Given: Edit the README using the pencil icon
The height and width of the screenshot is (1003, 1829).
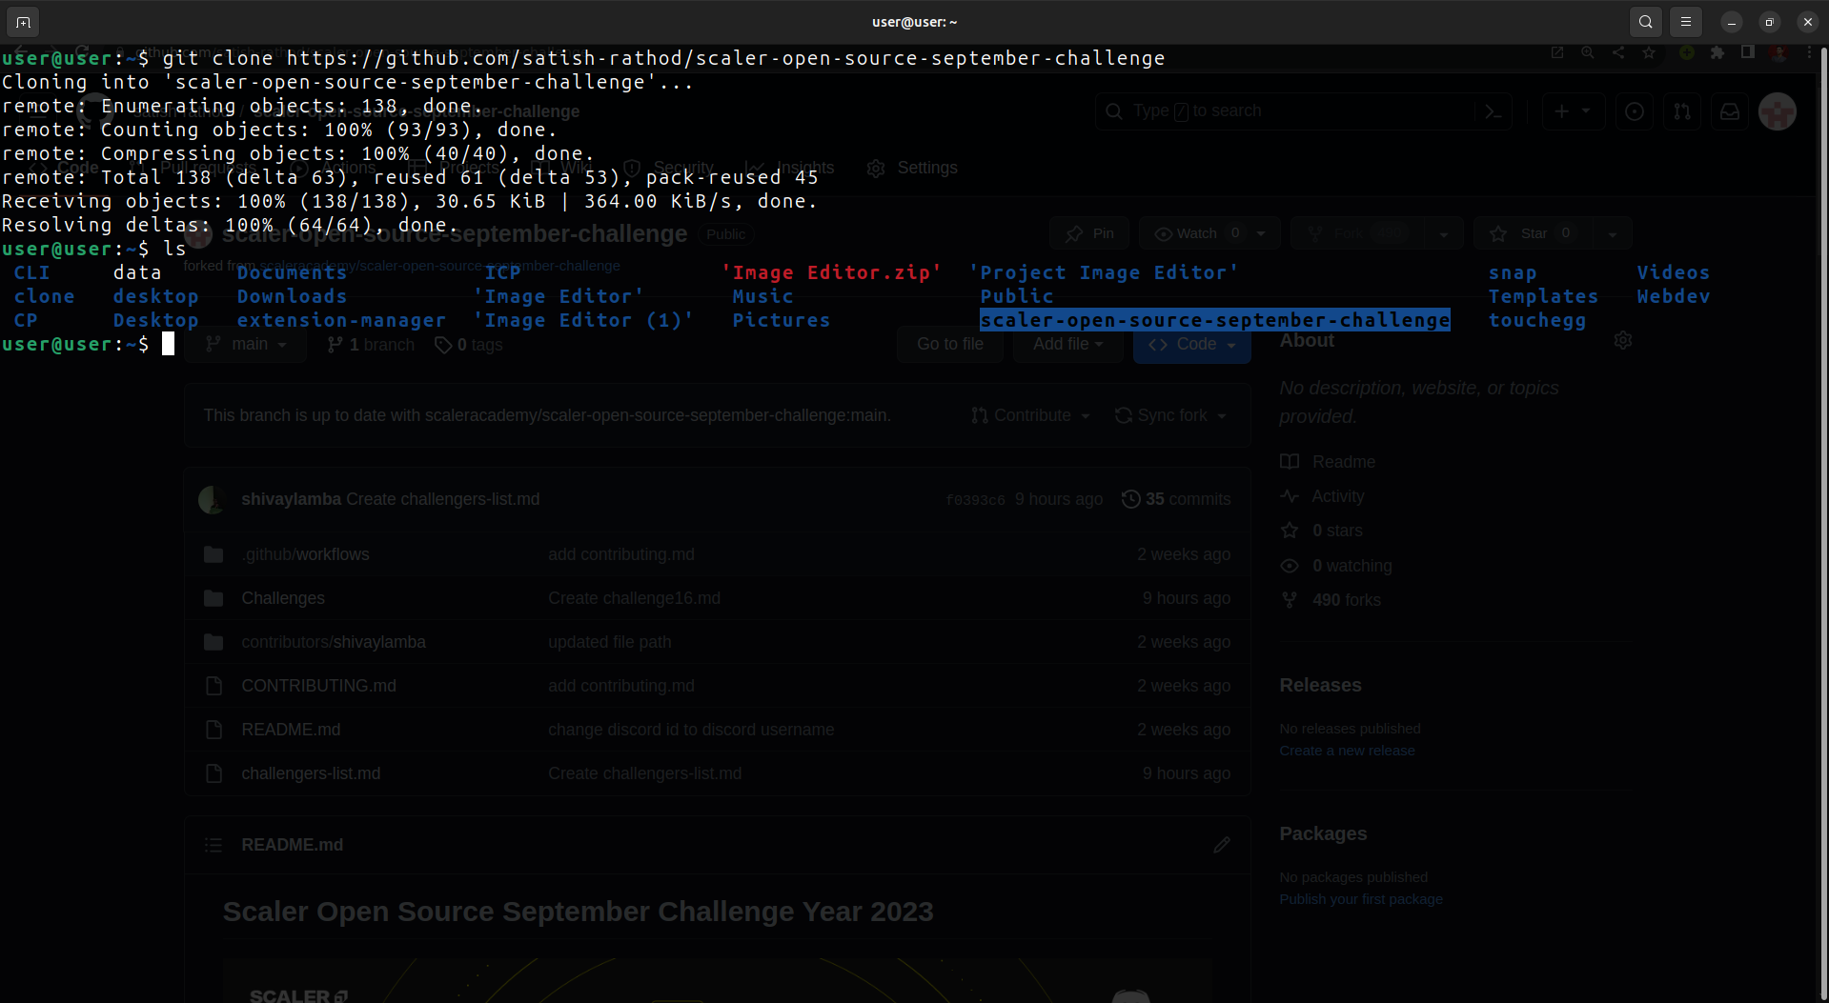Looking at the screenshot, I should pos(1222,845).
